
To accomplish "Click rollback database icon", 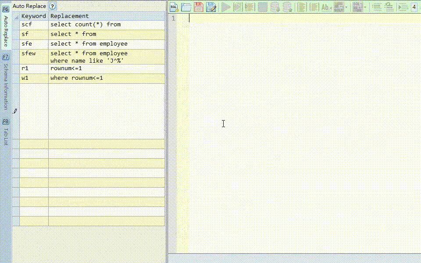I will [287, 7].
